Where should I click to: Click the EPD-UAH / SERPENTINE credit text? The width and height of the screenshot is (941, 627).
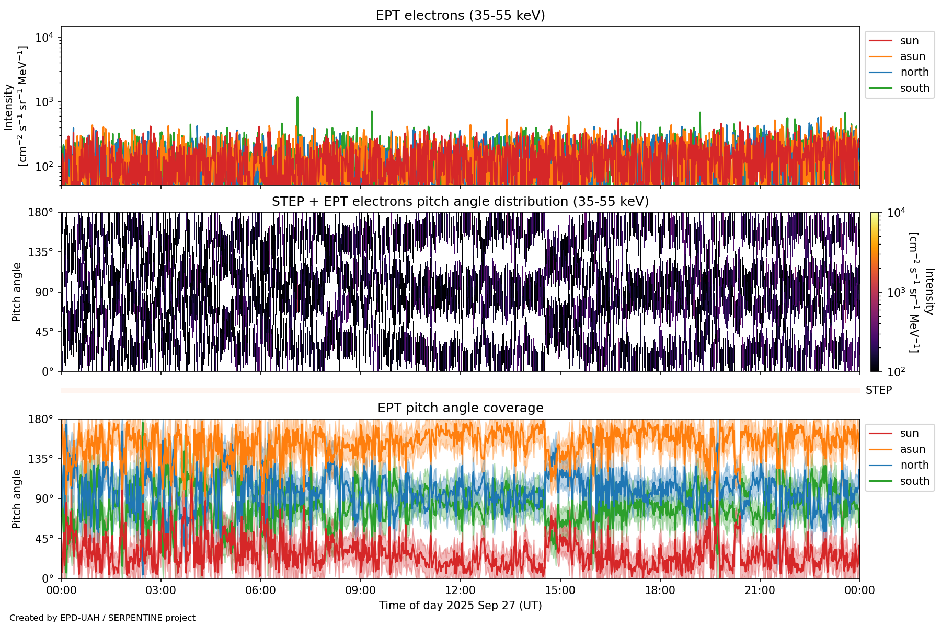pyautogui.click(x=102, y=618)
